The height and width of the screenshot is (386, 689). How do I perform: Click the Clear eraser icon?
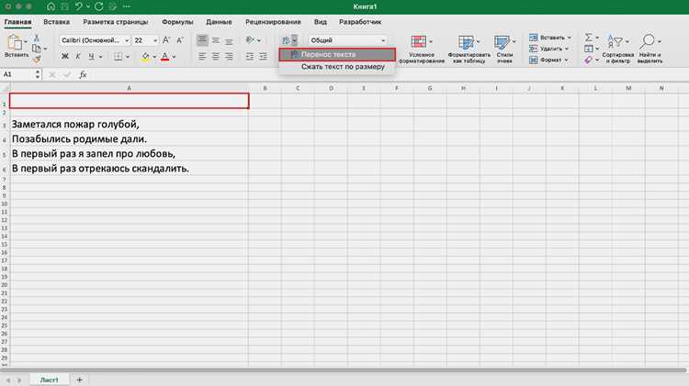coord(588,60)
